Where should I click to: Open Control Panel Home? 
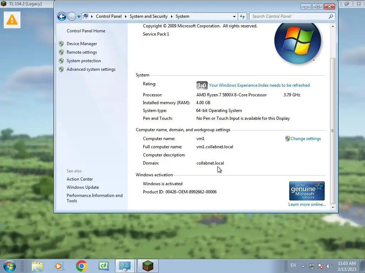coord(86,31)
